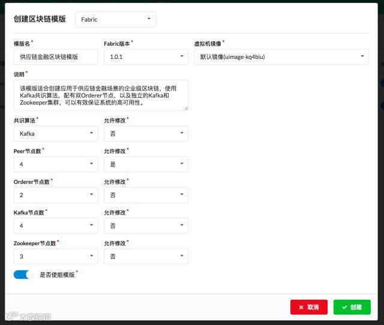Click the 说明 description text area

click(101, 95)
